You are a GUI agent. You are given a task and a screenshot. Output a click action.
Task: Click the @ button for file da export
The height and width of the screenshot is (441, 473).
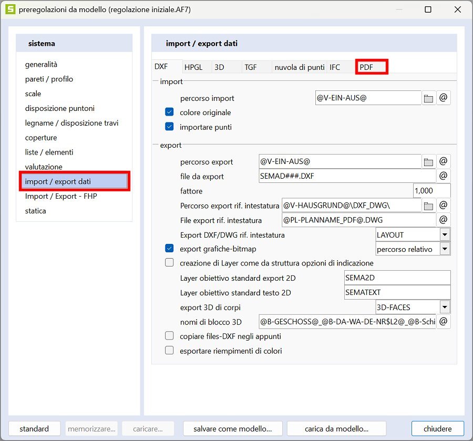click(444, 177)
